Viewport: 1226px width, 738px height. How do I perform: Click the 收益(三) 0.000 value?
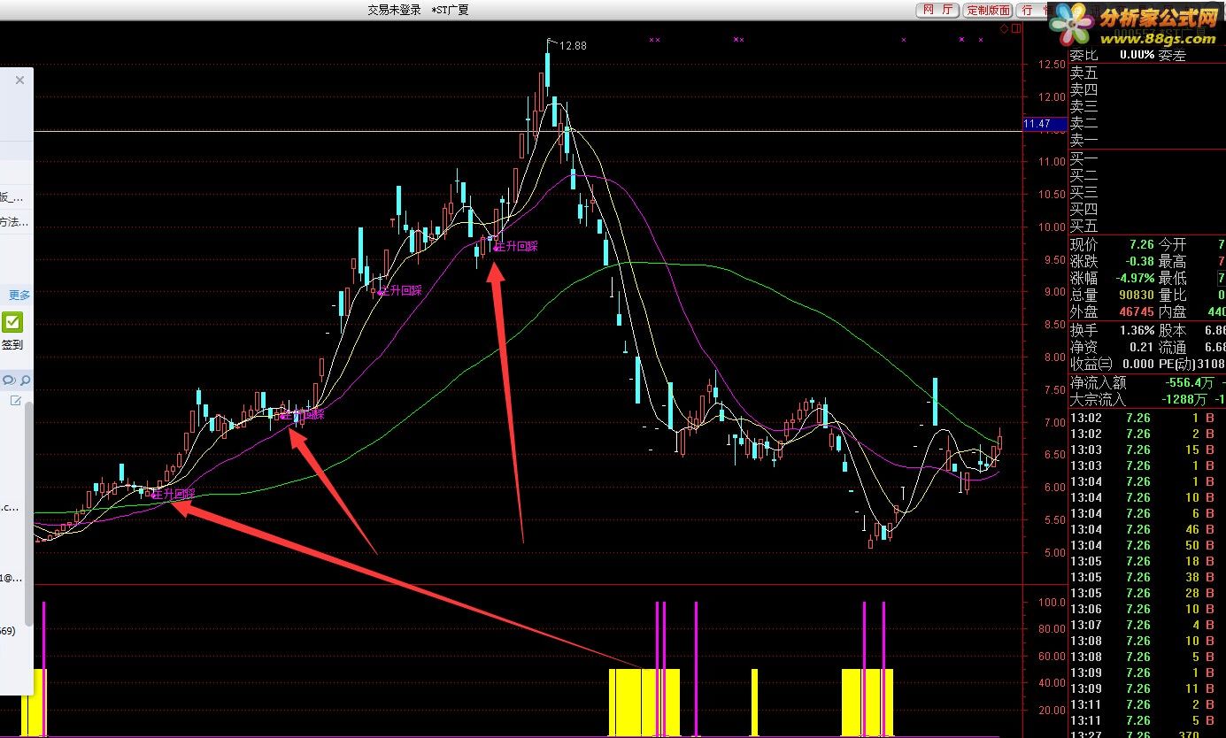tap(1137, 364)
